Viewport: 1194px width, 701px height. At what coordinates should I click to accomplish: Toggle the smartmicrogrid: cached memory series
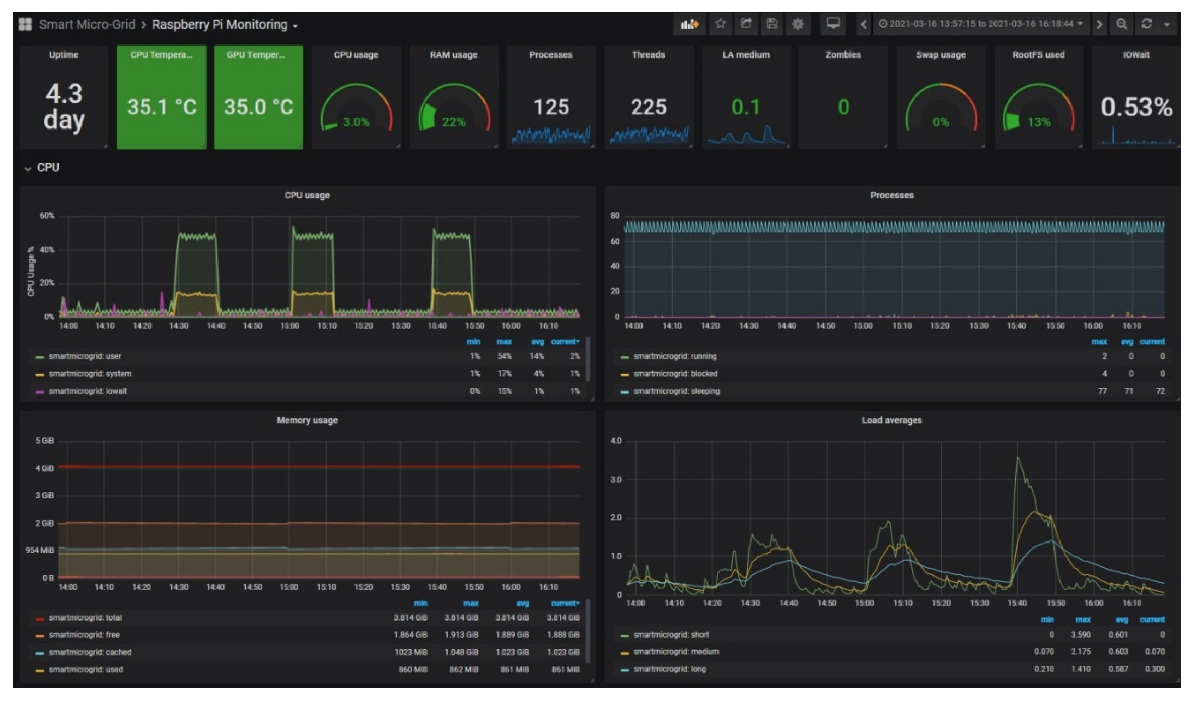90,652
